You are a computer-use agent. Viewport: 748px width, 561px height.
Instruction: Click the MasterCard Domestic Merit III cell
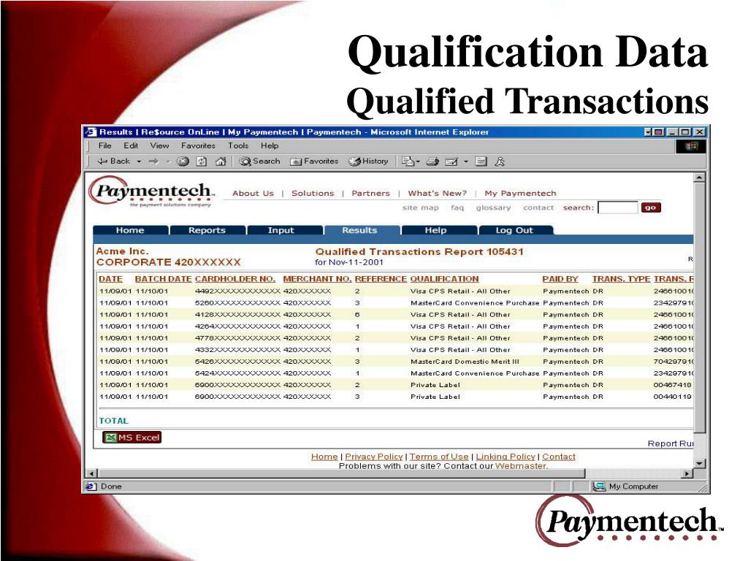(x=465, y=362)
